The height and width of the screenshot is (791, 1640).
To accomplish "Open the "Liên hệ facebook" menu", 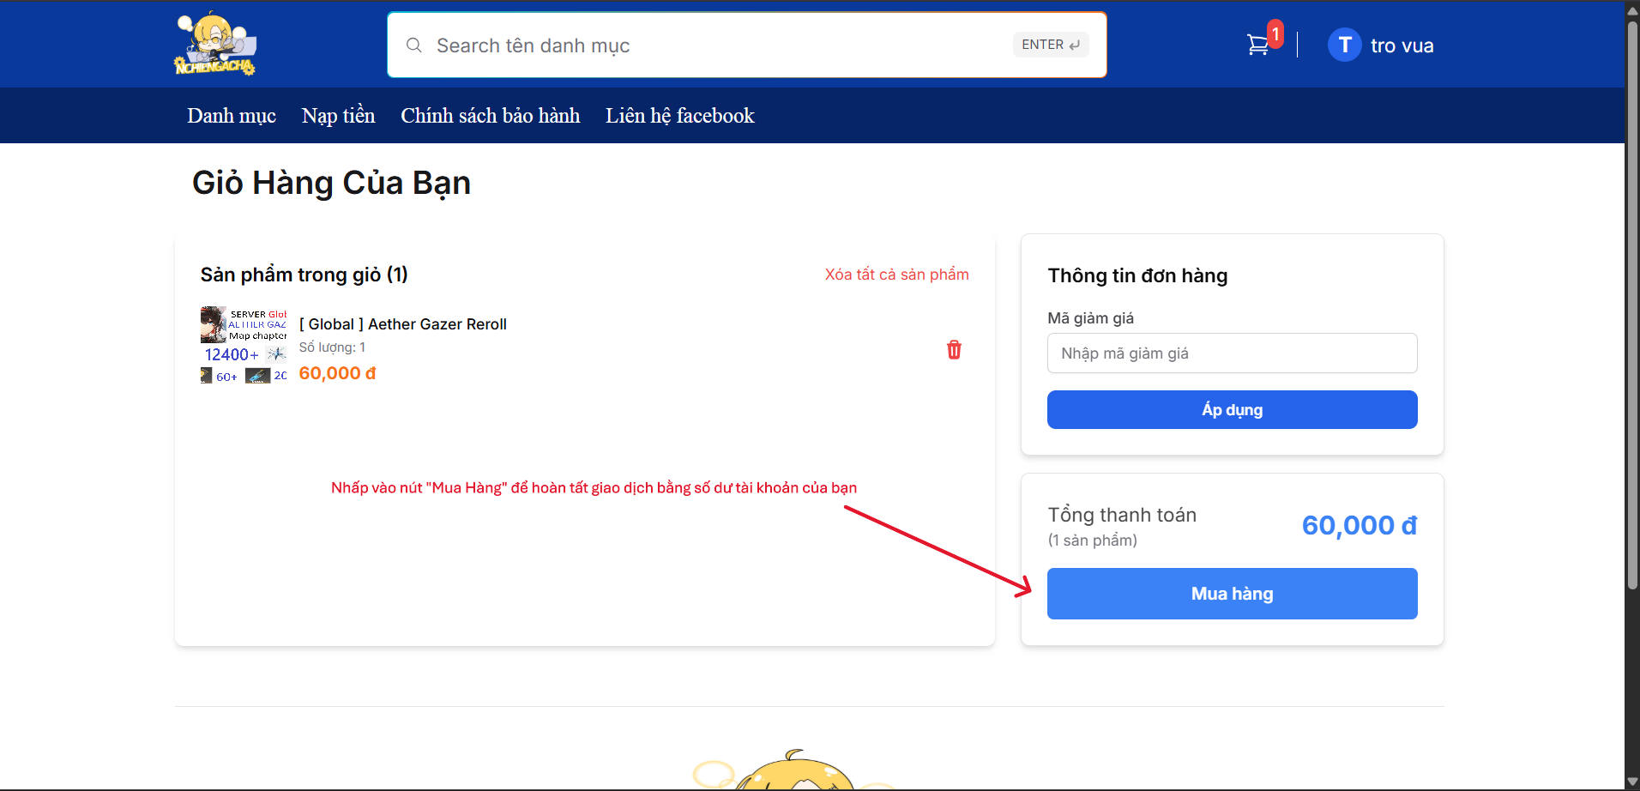I will click(x=679, y=115).
